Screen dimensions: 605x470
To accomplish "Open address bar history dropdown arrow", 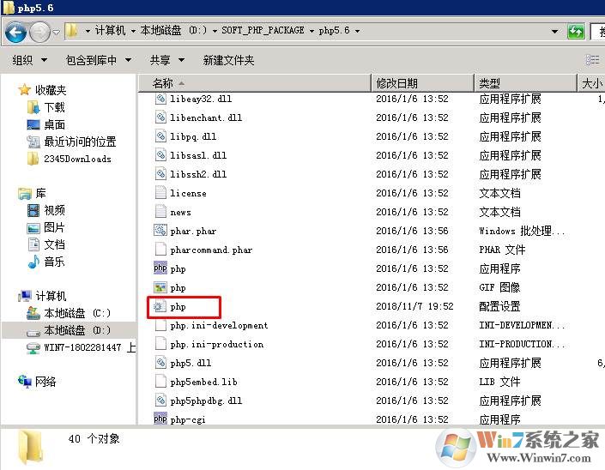I will point(554,31).
